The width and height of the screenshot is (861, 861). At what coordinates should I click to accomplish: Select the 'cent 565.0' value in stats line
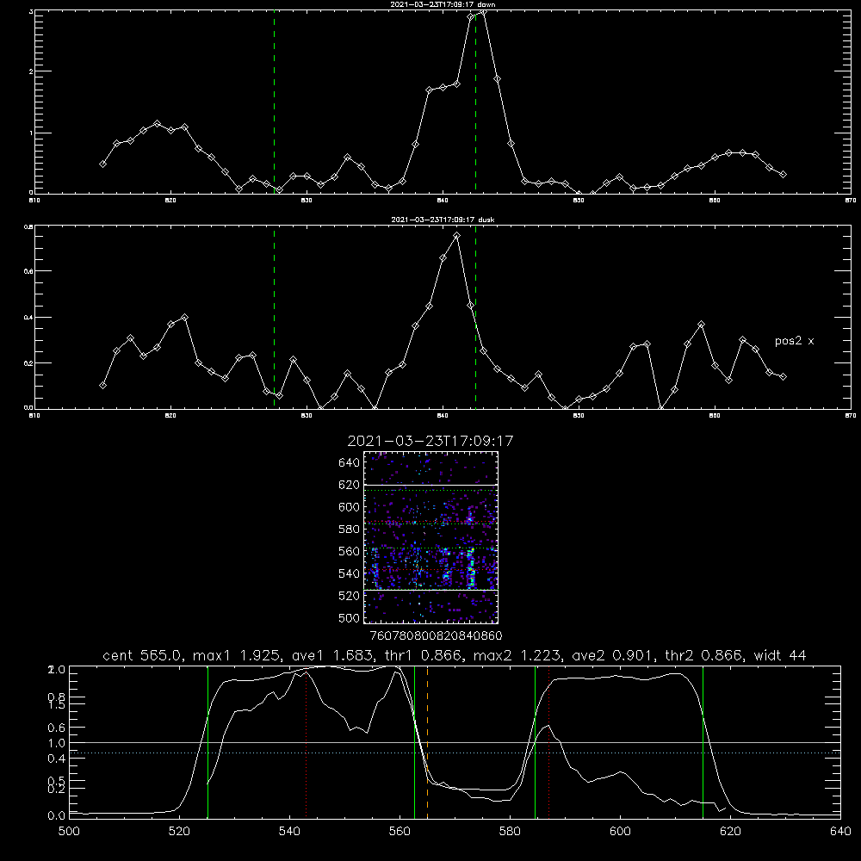pyautogui.click(x=142, y=655)
